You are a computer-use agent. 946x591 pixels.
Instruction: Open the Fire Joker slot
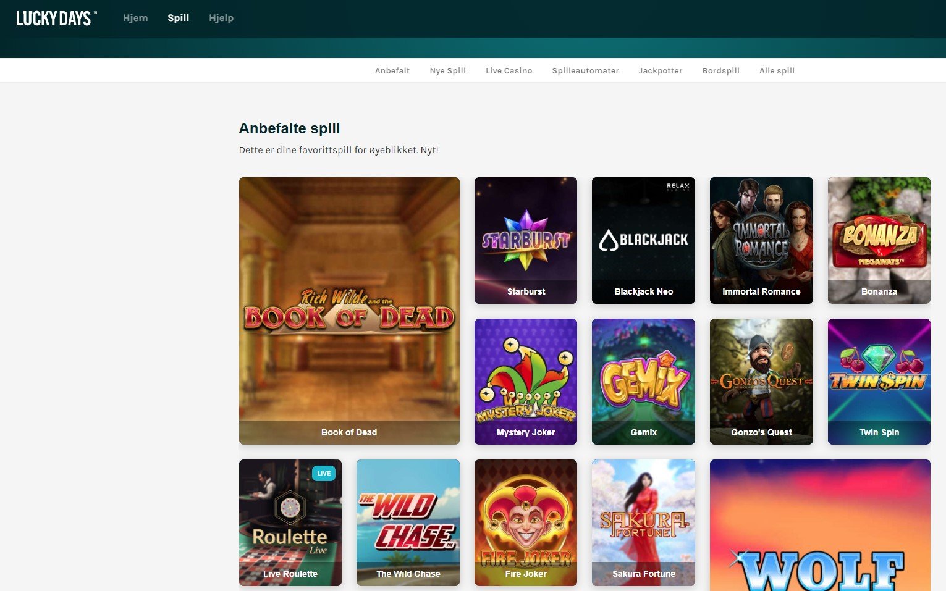525,522
